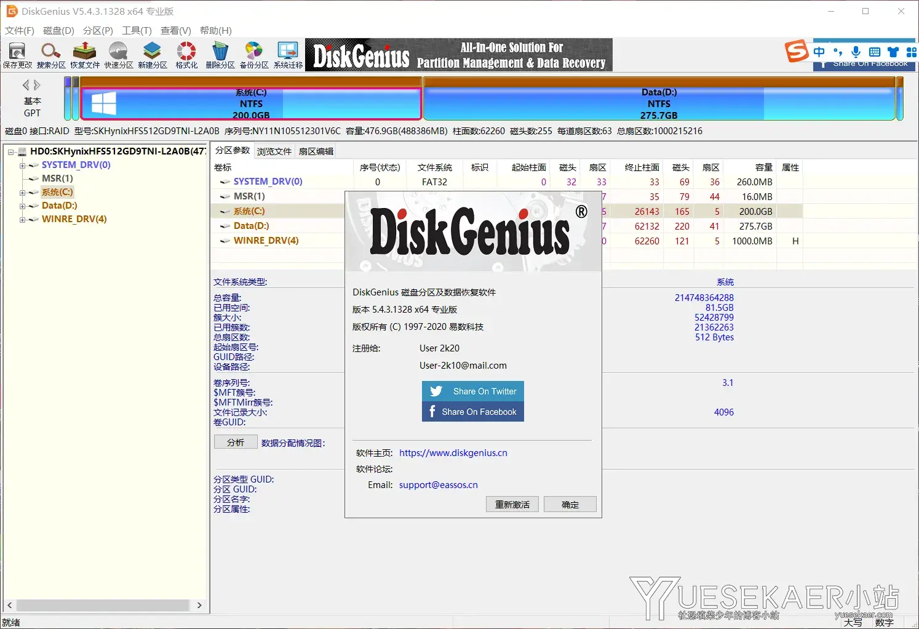This screenshot has height=629, width=919.
Task: Click Share On Twitter button
Action: click(x=473, y=391)
